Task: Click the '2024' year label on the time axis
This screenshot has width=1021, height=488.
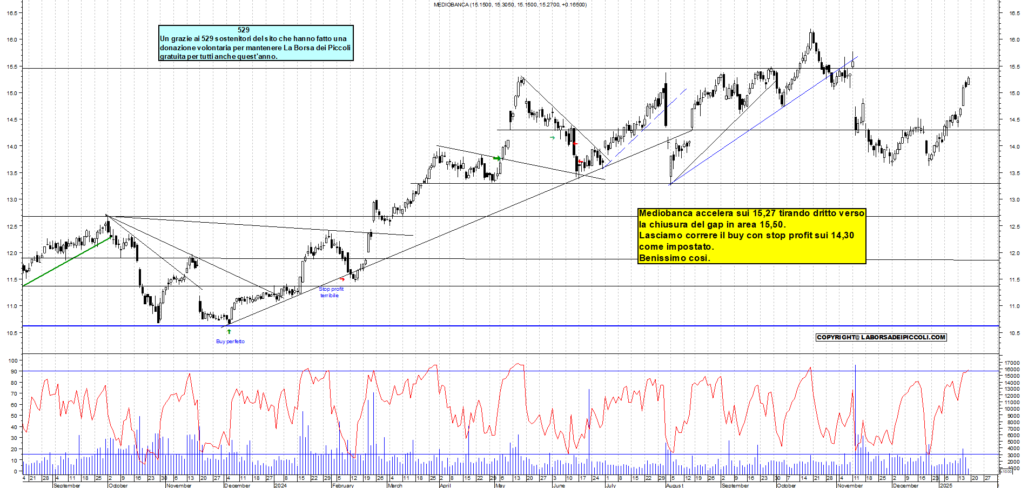Action: [280, 485]
